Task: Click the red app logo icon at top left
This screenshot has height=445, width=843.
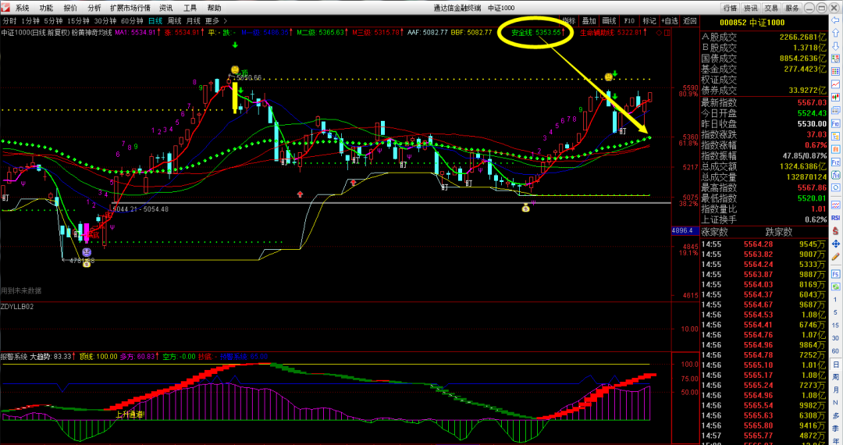Action: tap(5, 8)
